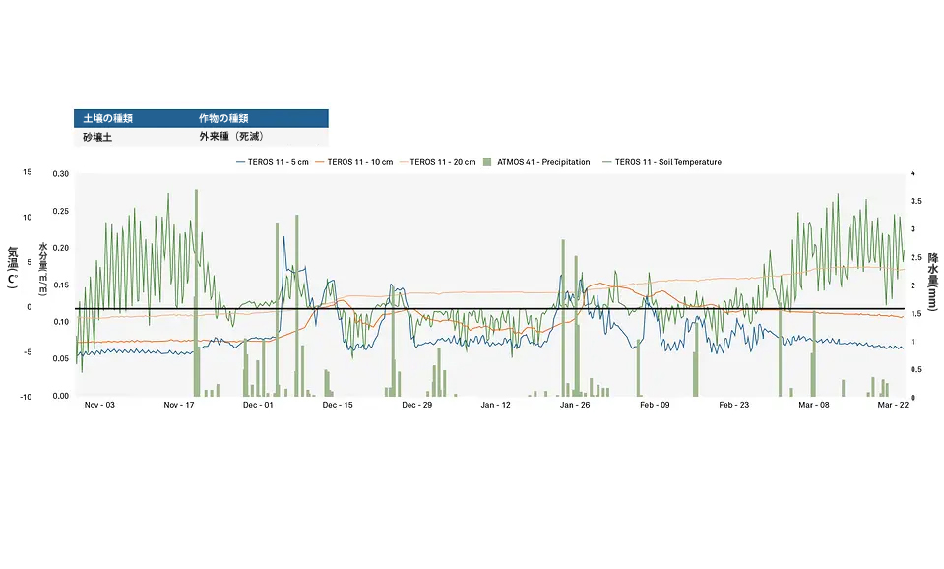Click the 0.30 water content tick label

61,174
